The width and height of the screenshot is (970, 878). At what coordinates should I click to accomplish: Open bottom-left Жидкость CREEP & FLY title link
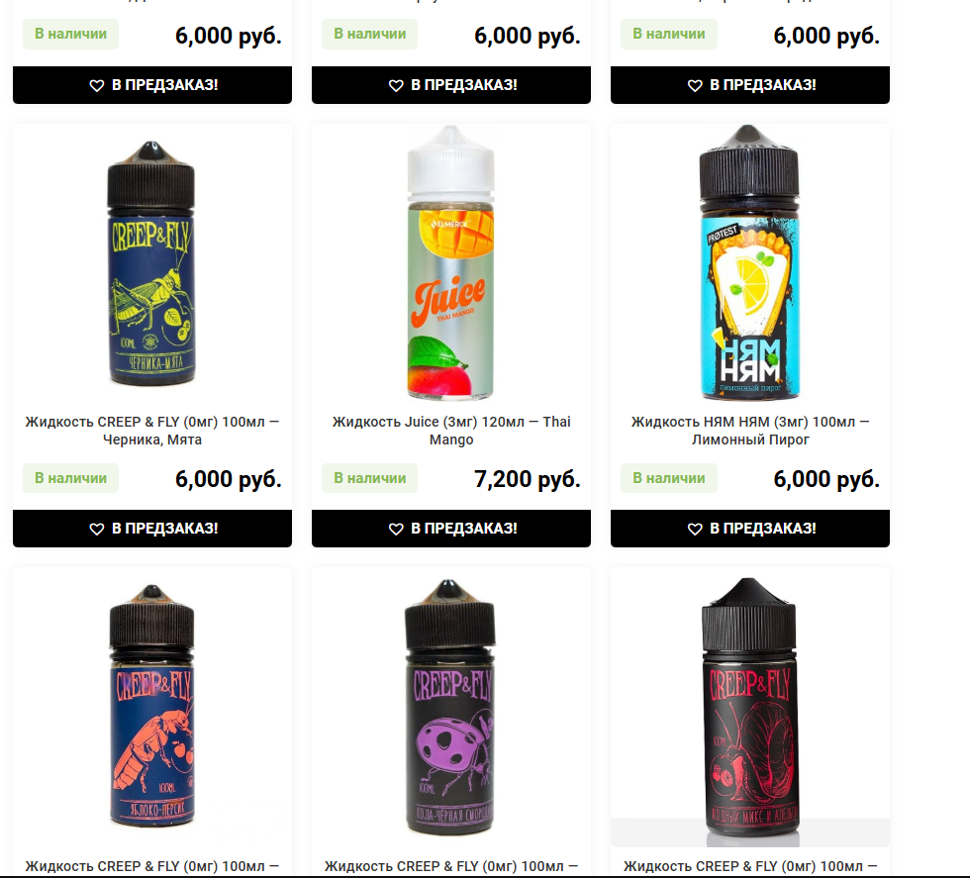point(152,866)
